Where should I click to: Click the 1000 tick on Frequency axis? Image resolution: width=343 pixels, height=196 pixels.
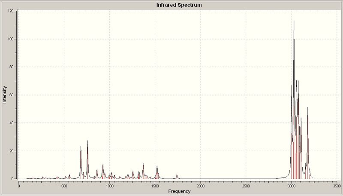tap(110, 186)
